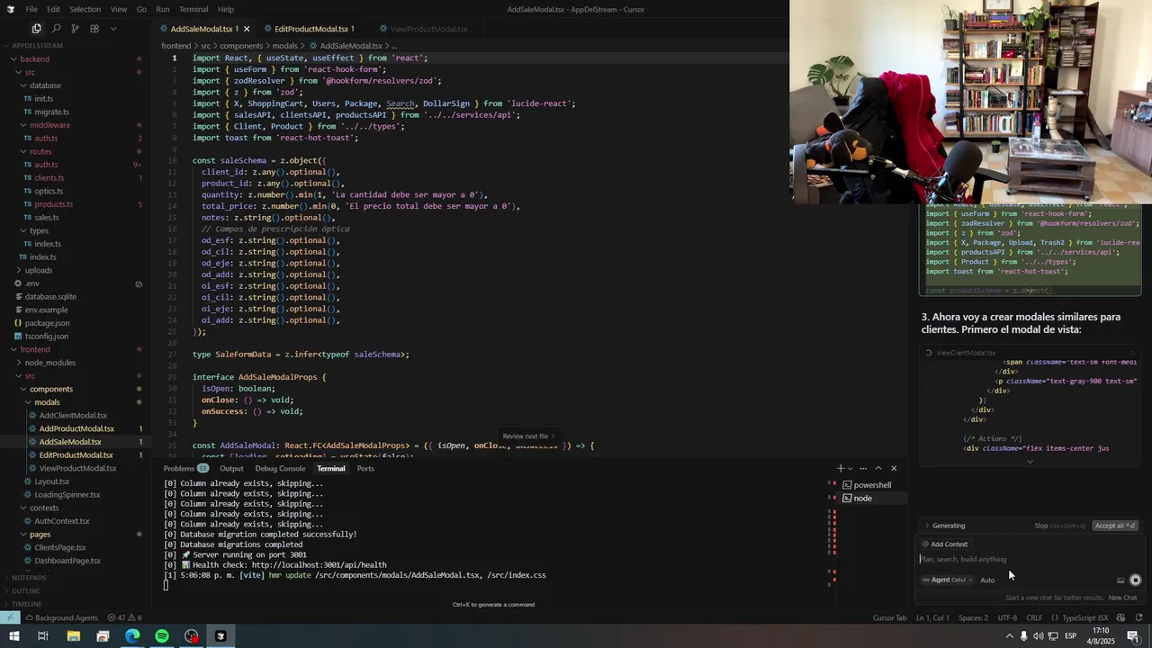Image resolution: width=1152 pixels, height=648 pixels.
Task: Click Accept all changes button
Action: tap(1116, 526)
